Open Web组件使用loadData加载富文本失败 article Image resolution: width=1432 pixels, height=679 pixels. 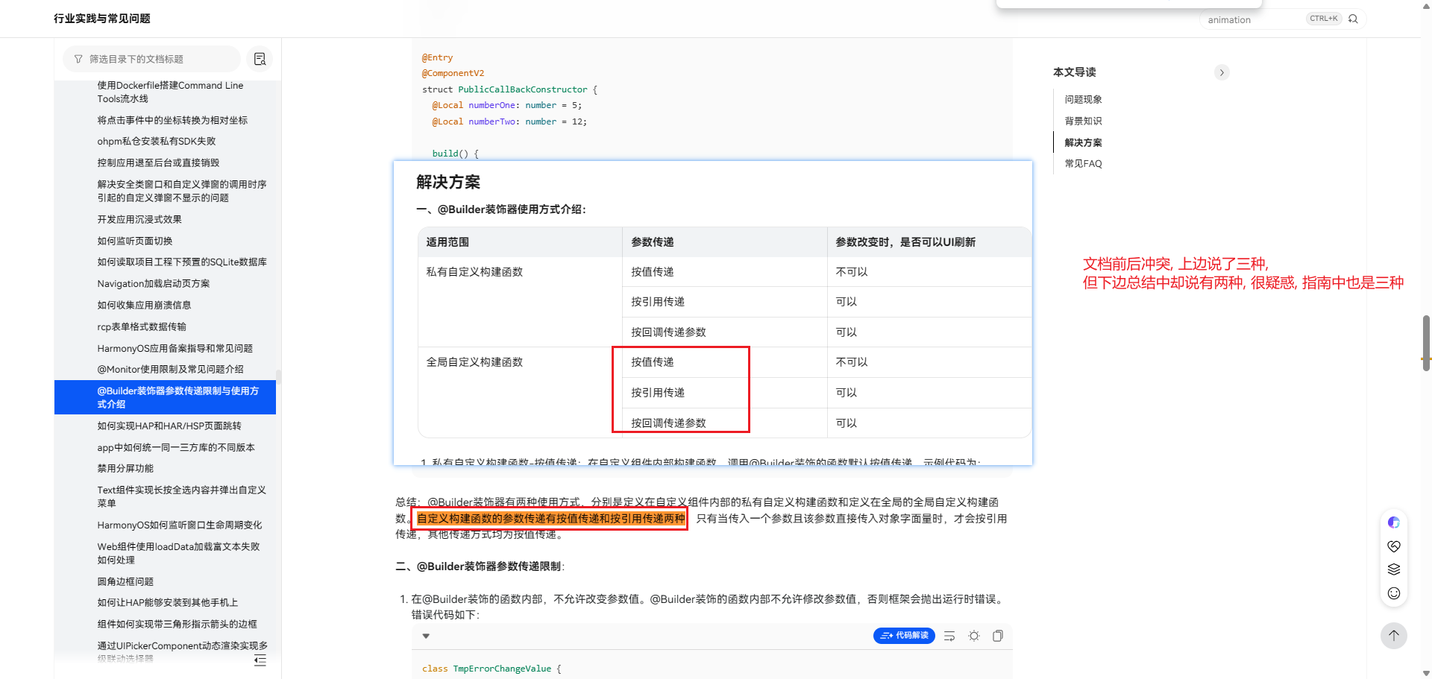tap(178, 553)
